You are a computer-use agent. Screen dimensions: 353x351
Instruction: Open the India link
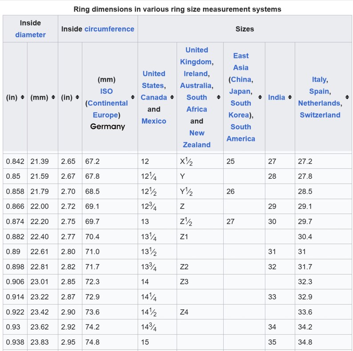pos(277,97)
